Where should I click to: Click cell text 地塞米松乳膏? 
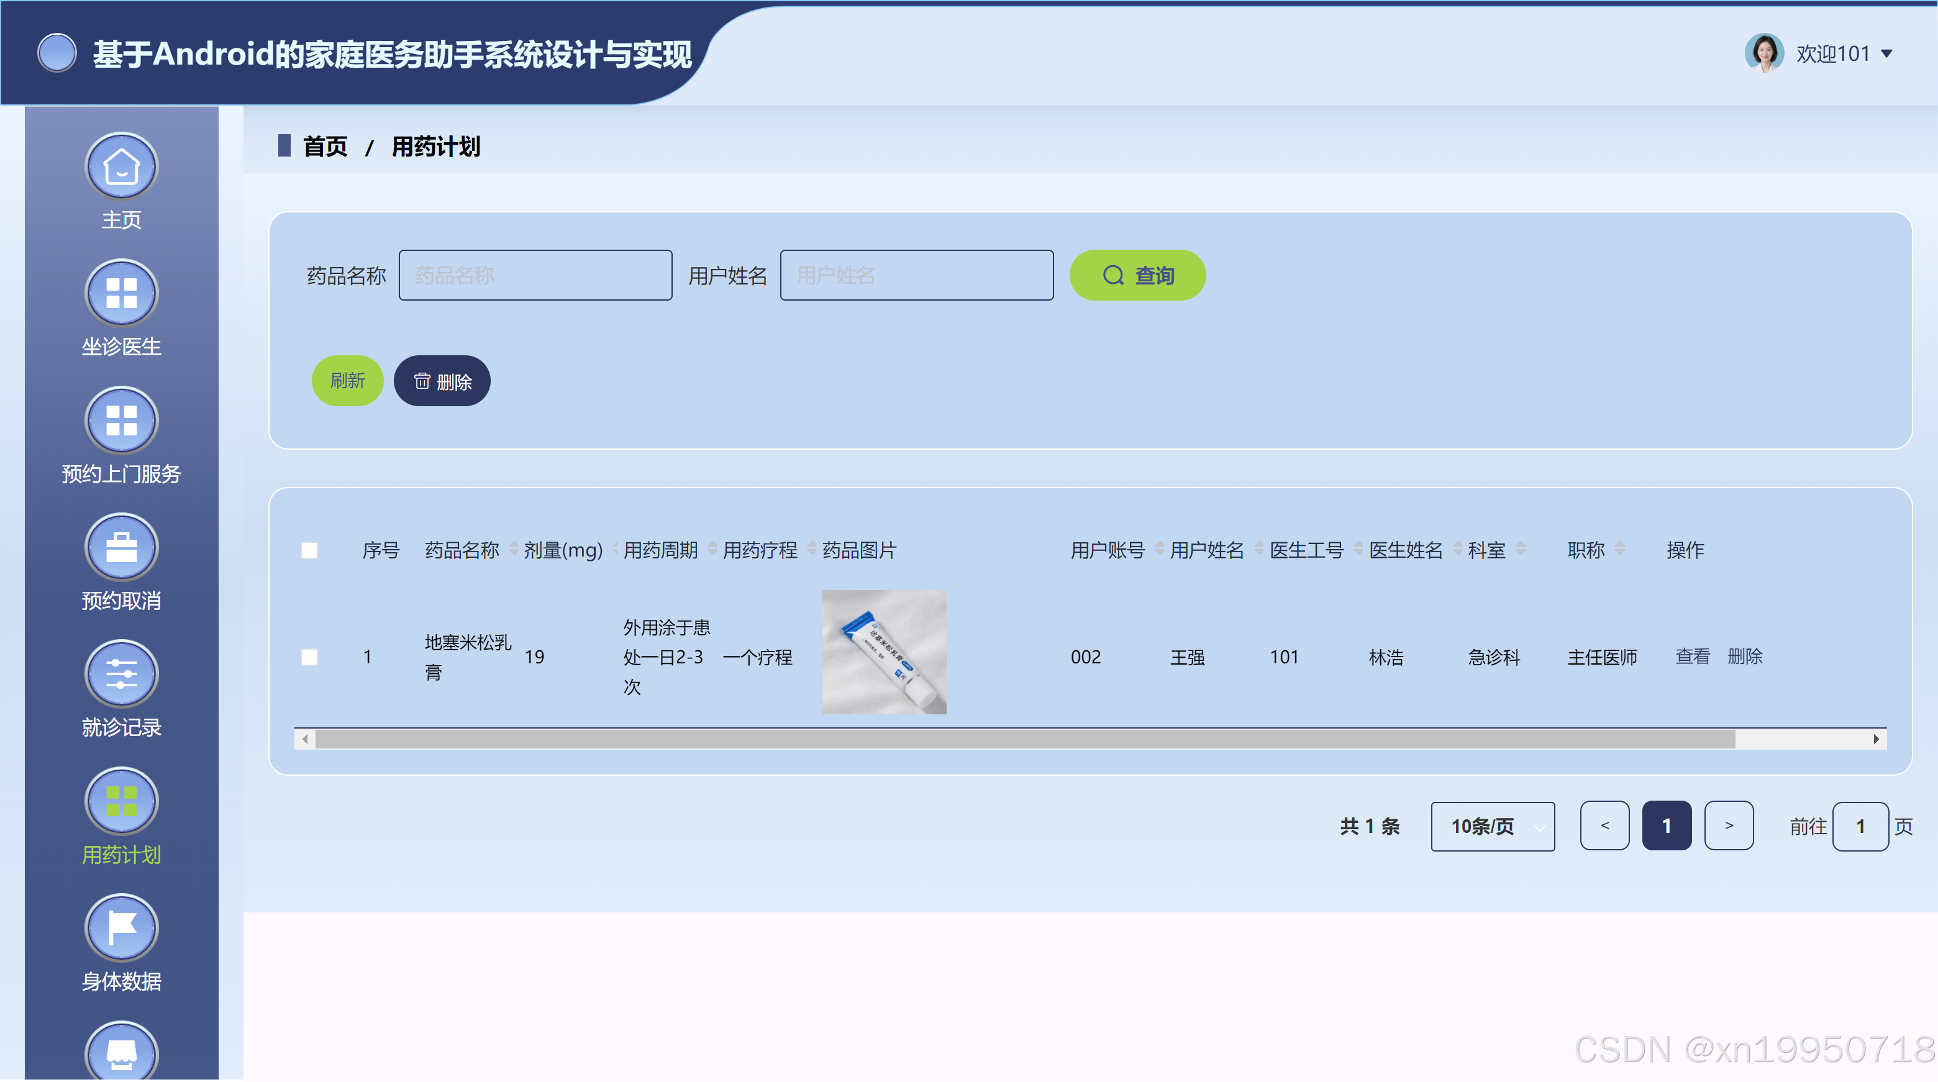(467, 657)
